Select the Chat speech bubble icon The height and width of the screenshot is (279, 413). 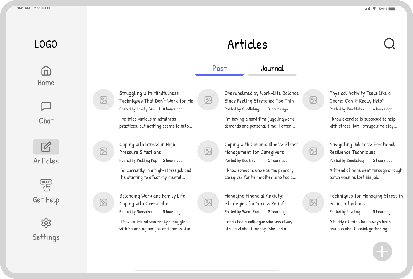[46, 106]
